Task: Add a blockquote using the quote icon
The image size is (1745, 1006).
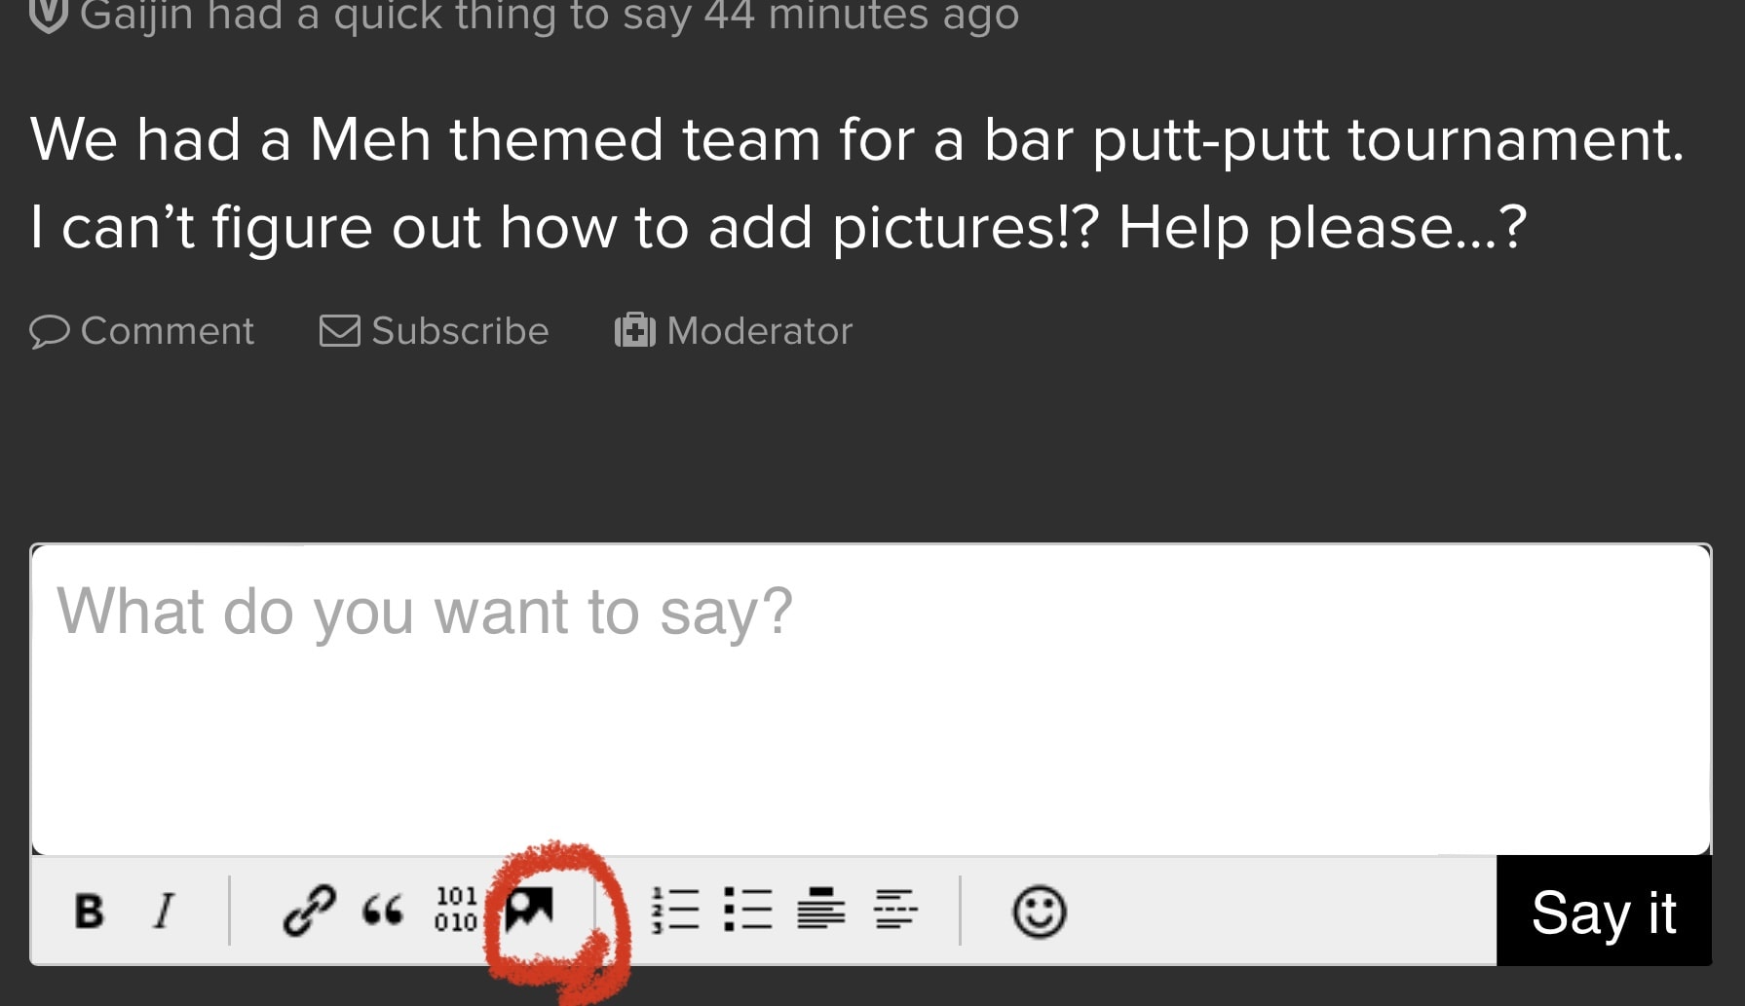Action: (x=382, y=912)
